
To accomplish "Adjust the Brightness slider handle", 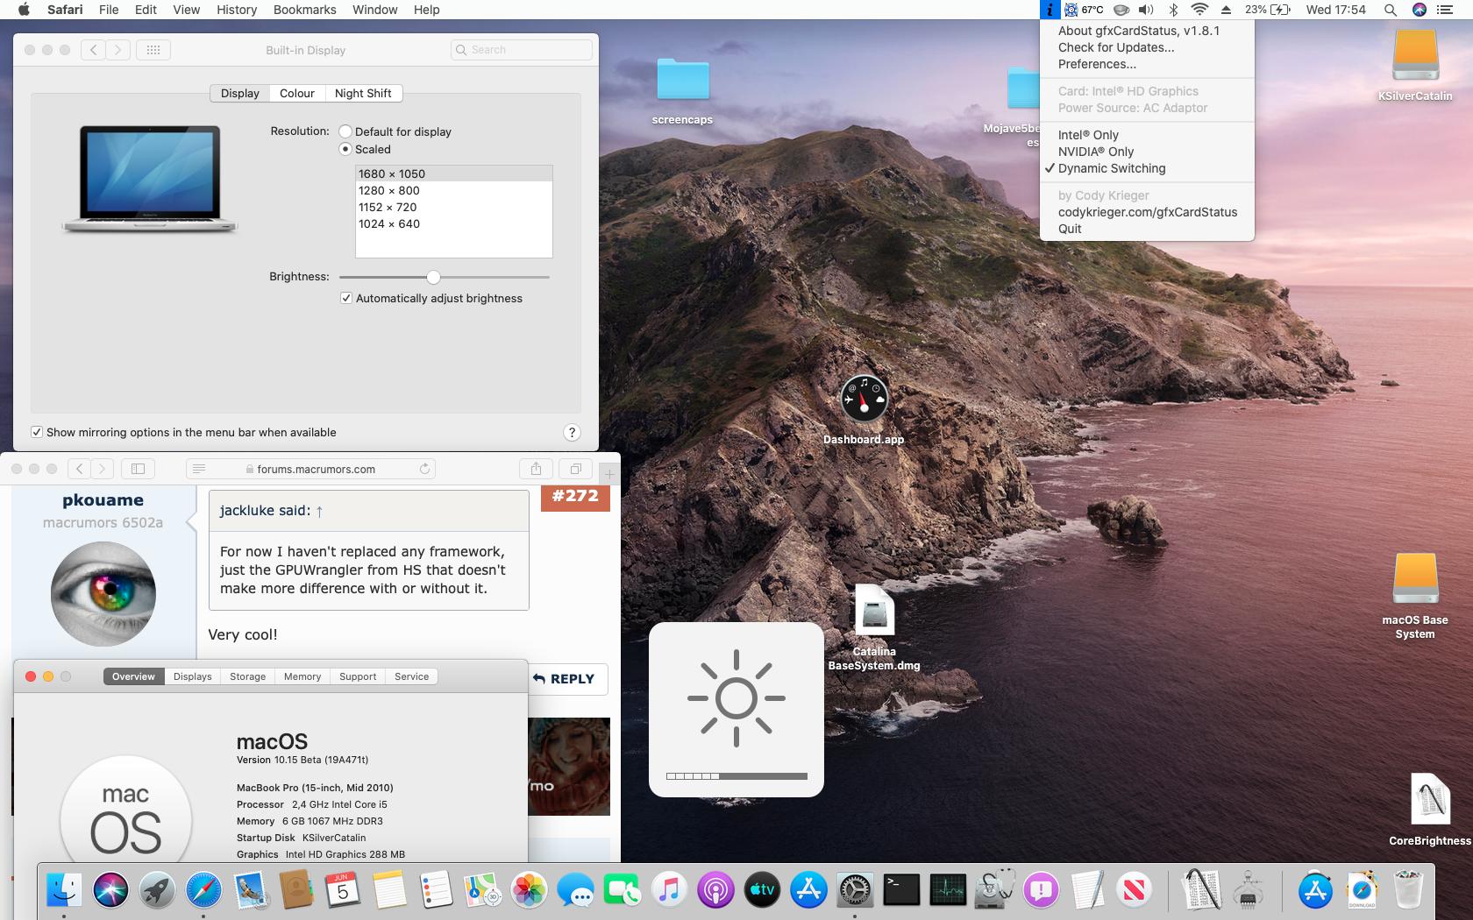I will (433, 277).
